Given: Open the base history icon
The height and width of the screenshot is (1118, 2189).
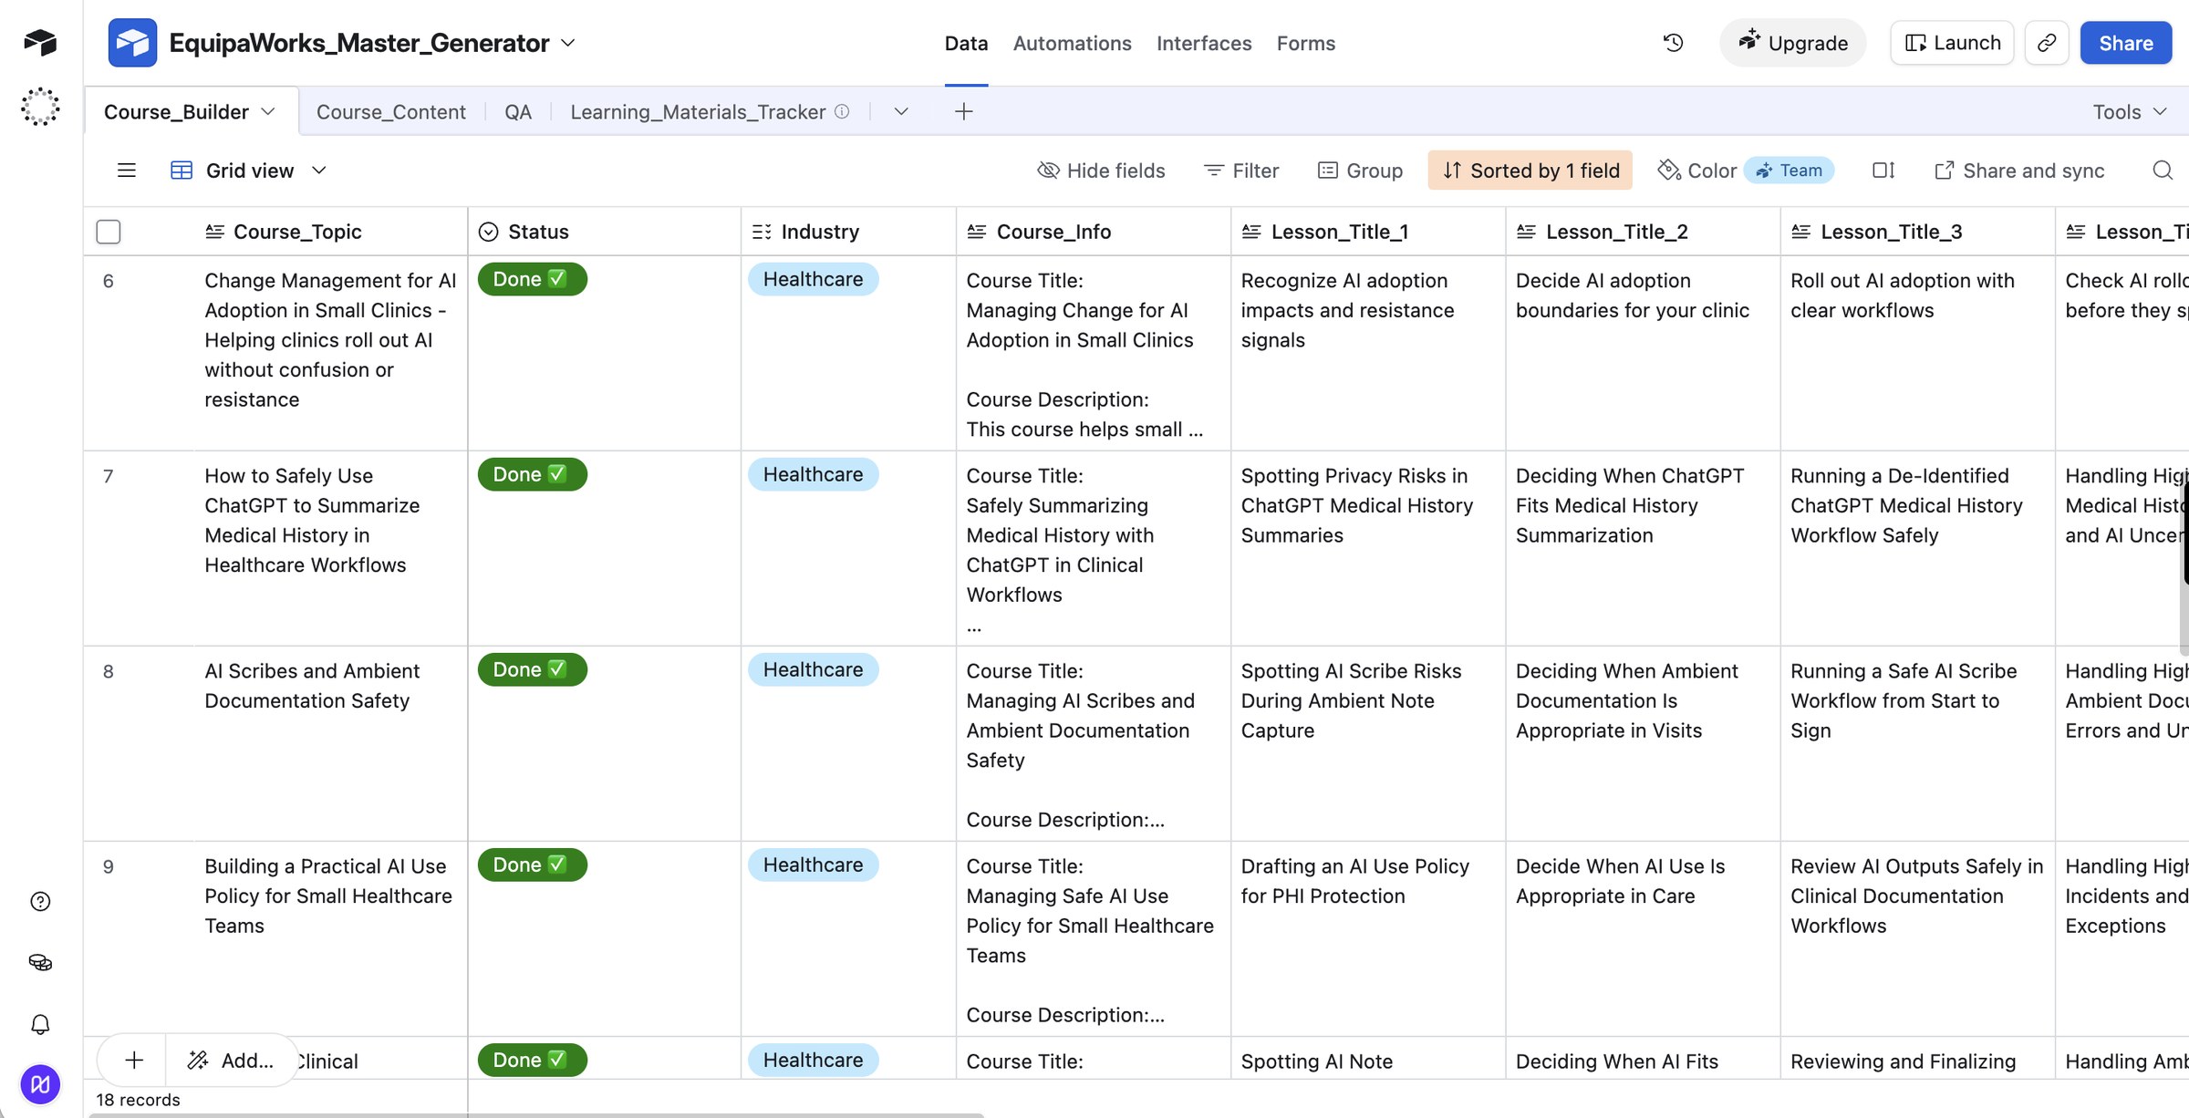Looking at the screenshot, I should click(x=1673, y=43).
